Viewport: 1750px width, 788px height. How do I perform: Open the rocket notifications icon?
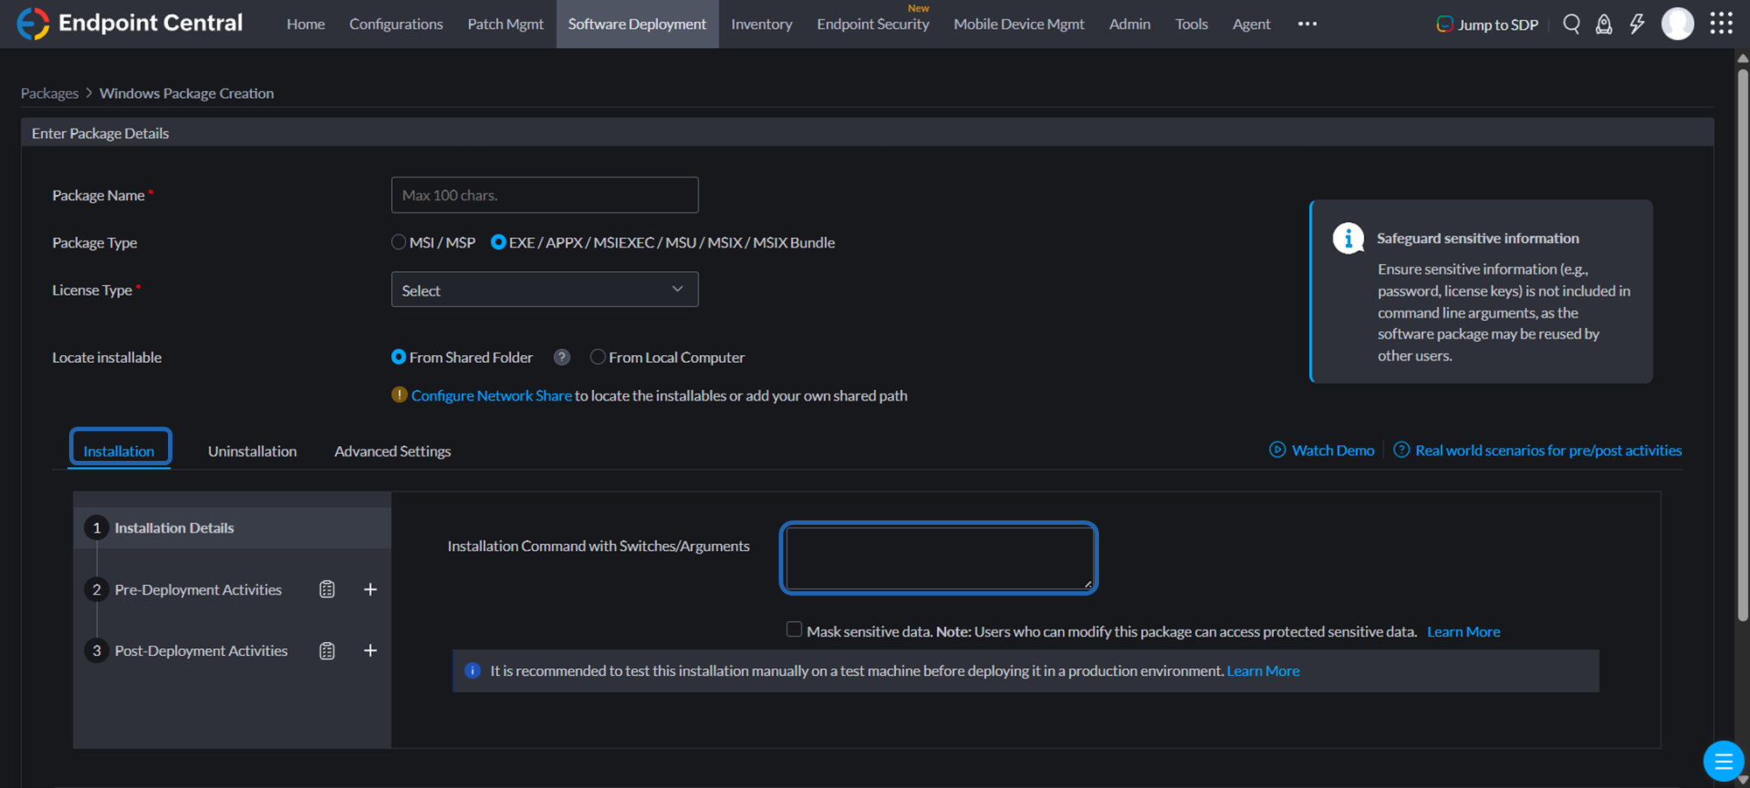click(x=1604, y=24)
